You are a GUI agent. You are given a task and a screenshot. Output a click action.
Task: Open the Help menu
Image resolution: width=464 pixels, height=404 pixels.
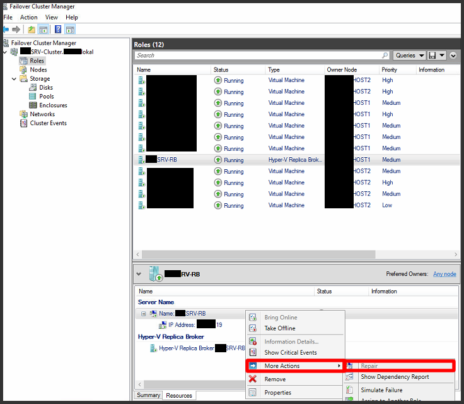coord(72,18)
